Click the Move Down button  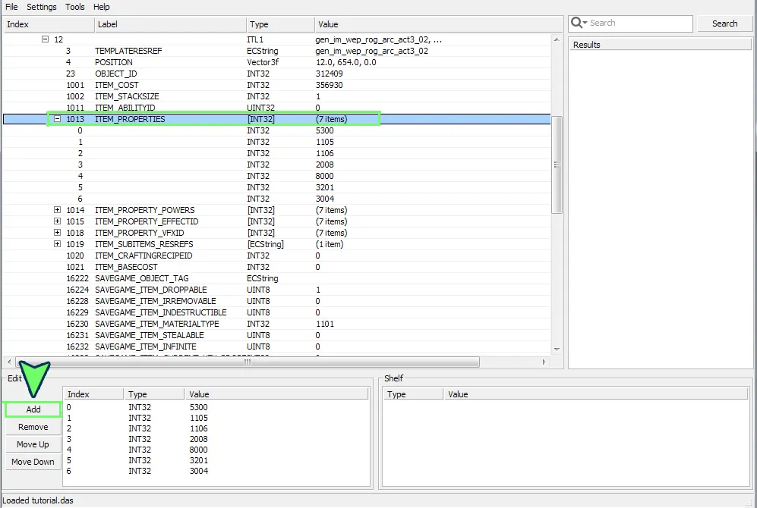tap(33, 462)
